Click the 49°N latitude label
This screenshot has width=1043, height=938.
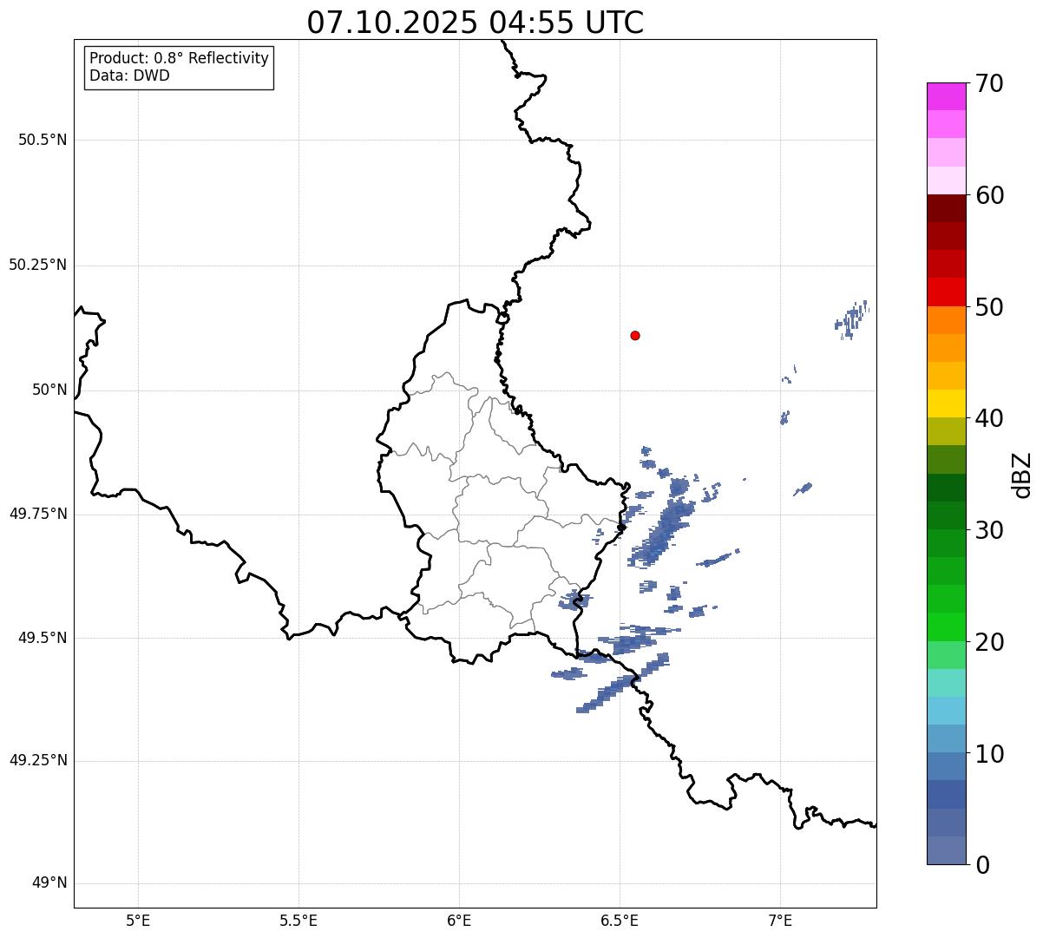(49, 883)
